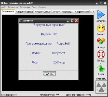Open the Детектор smiley face icon
The height and width of the screenshot is (97, 108).
[x=101, y=28]
